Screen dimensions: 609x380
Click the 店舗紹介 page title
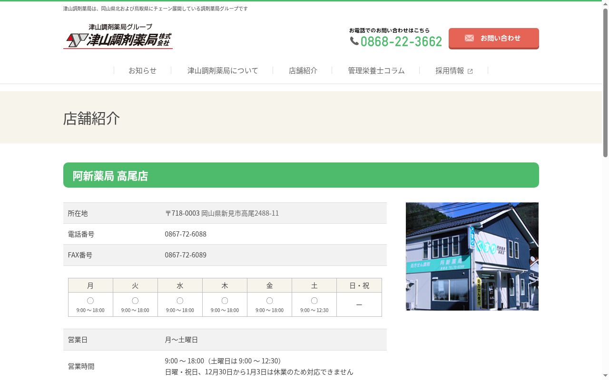tap(91, 118)
